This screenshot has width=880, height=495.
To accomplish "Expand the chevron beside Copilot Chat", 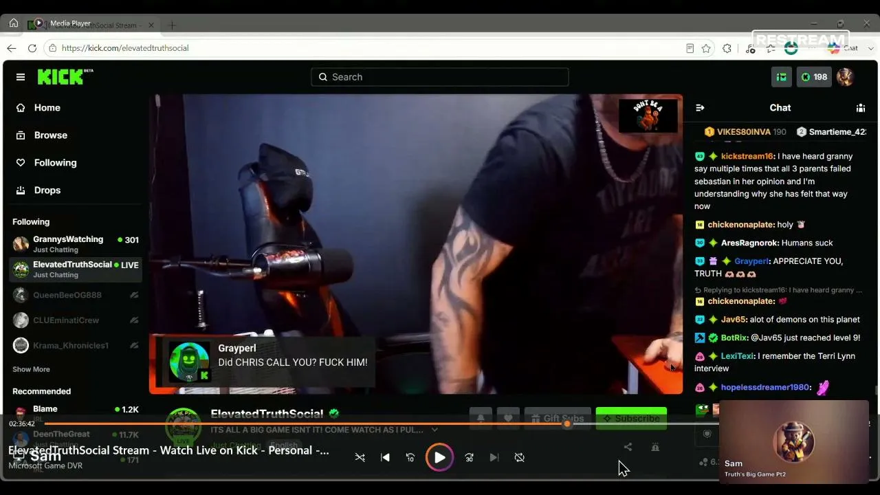I will (x=871, y=48).
